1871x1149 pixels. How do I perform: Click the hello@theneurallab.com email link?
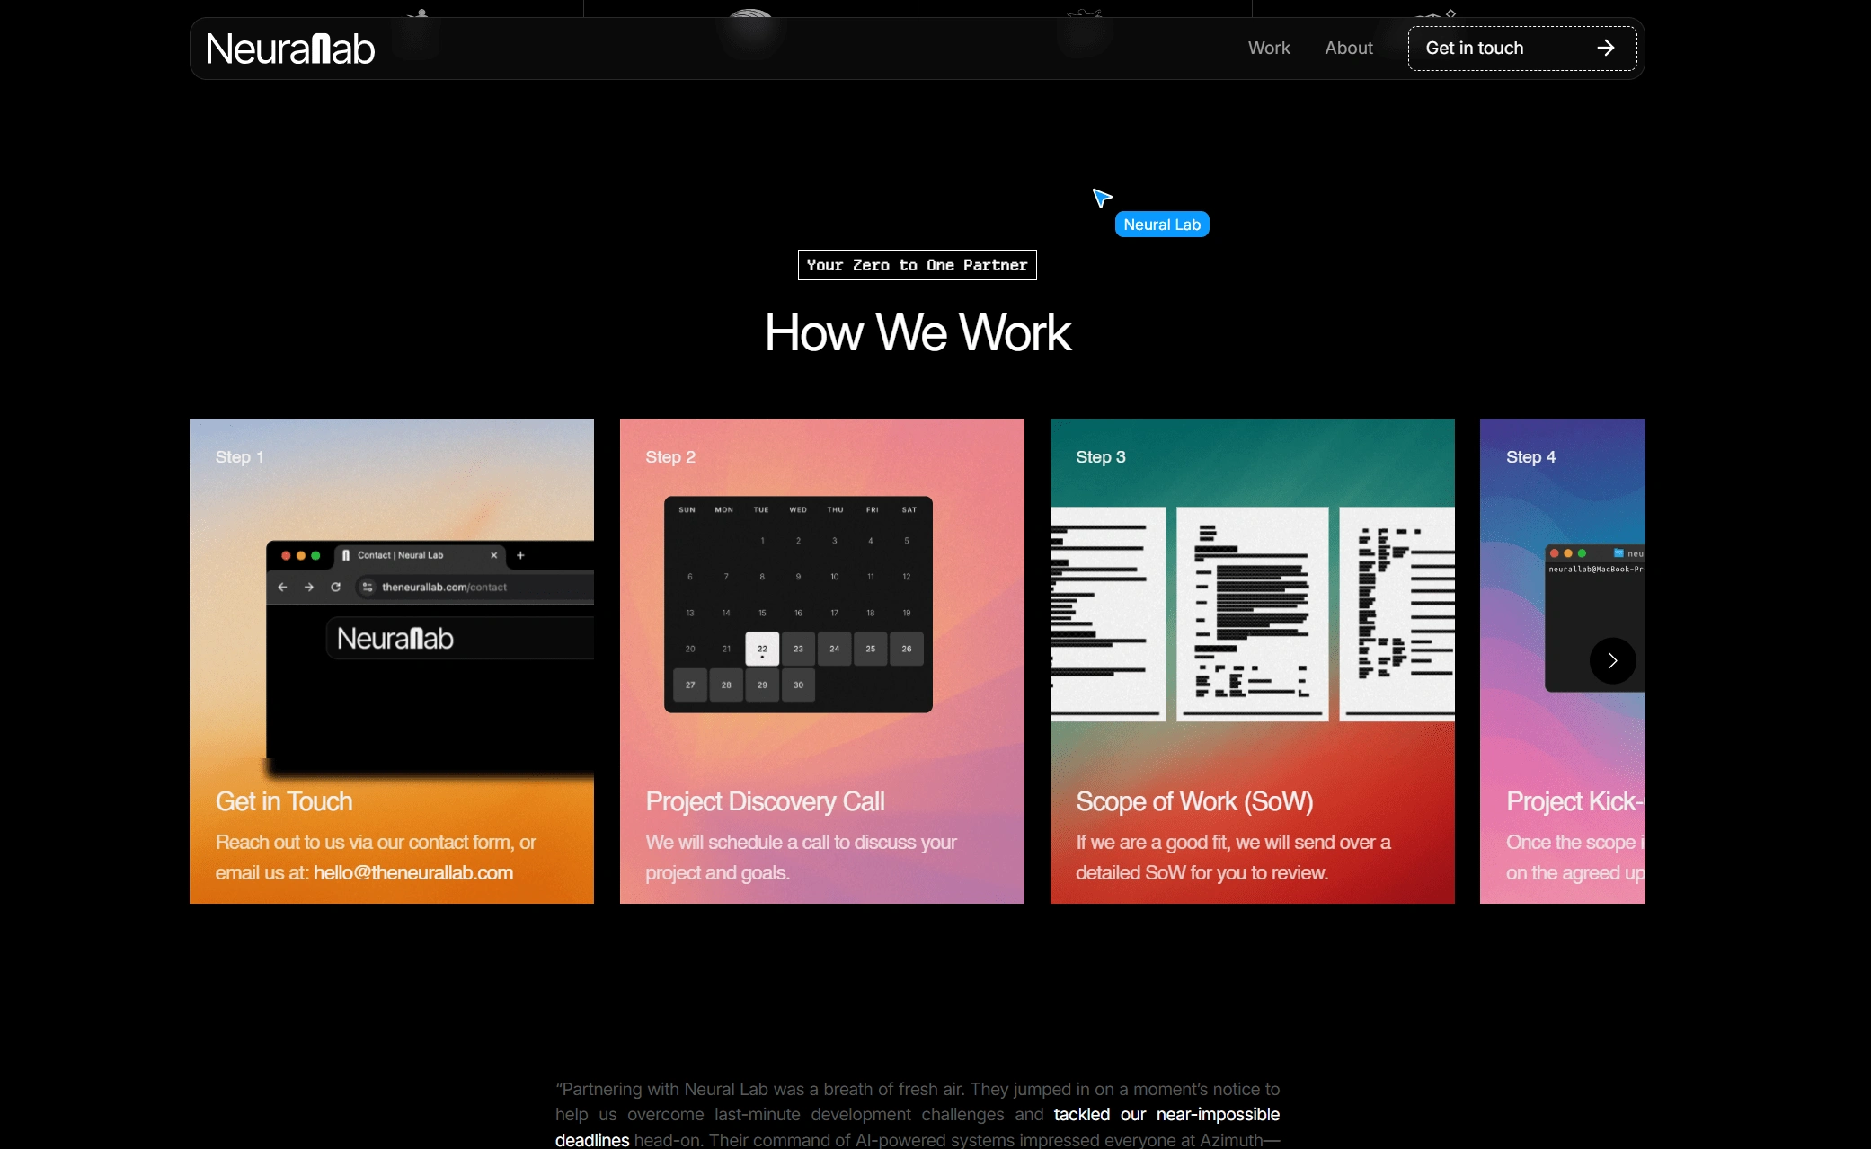[x=413, y=873]
